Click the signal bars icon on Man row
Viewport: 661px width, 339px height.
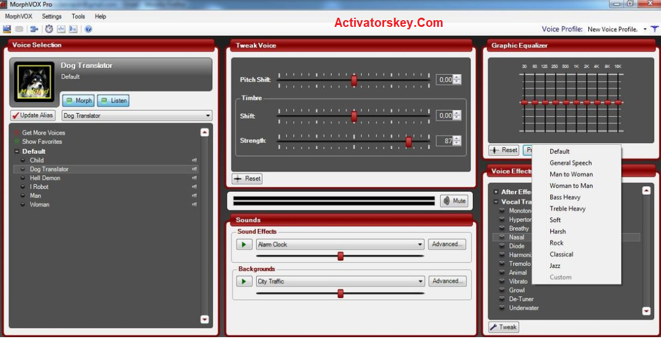[x=194, y=196]
